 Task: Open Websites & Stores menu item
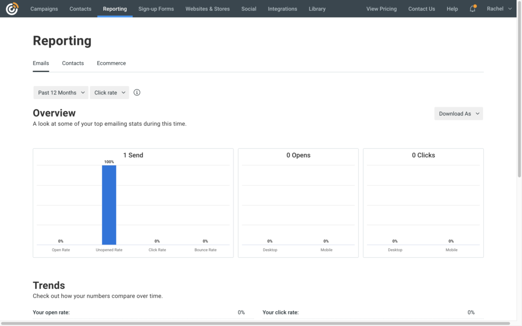pos(207,9)
